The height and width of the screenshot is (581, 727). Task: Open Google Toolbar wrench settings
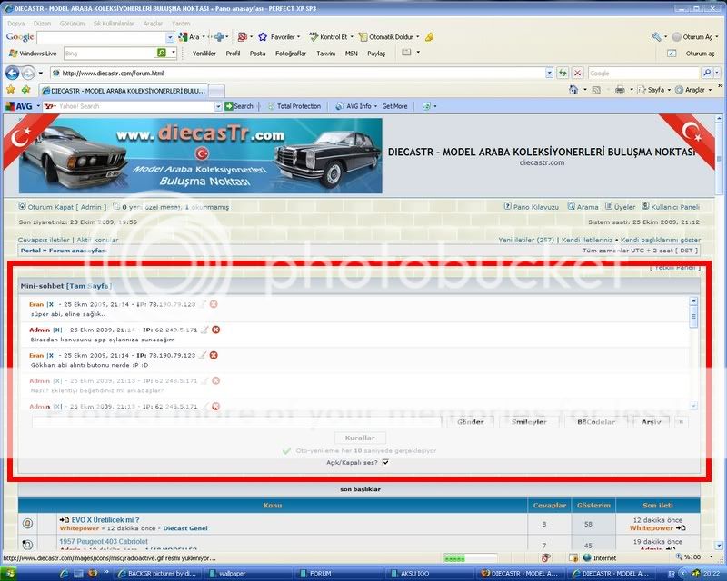tap(656, 37)
